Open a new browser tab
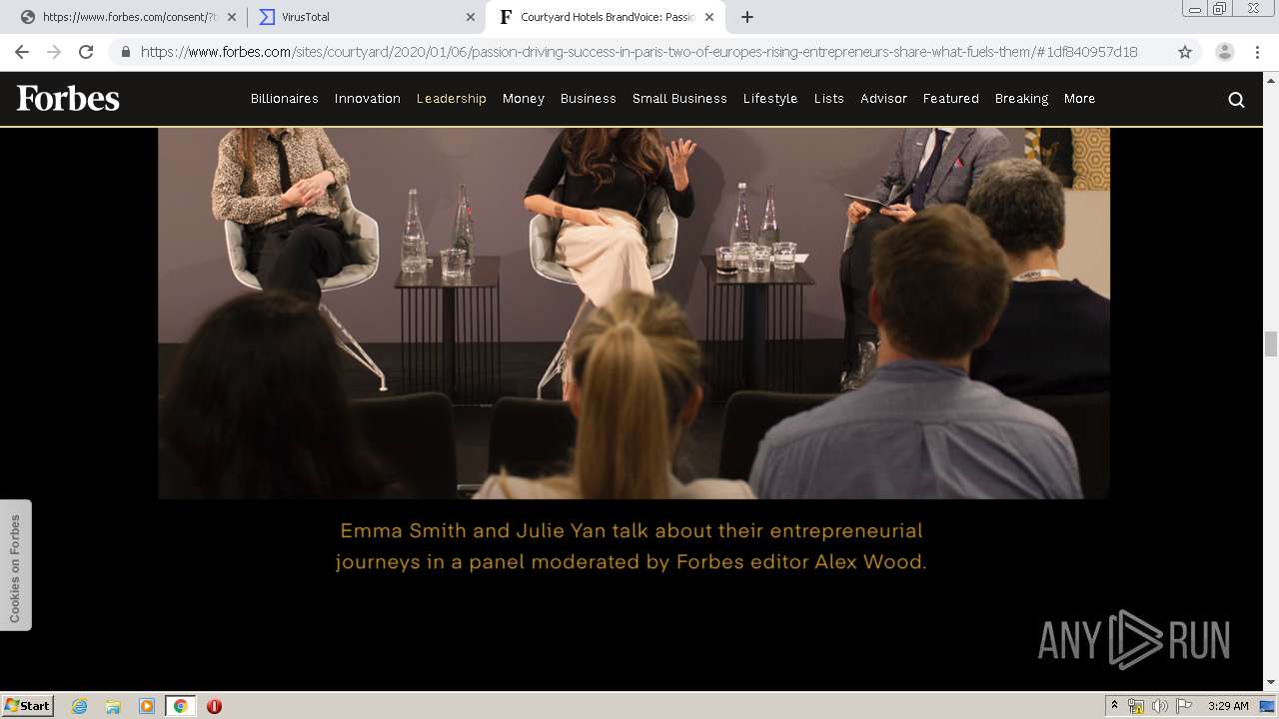 coord(747,17)
